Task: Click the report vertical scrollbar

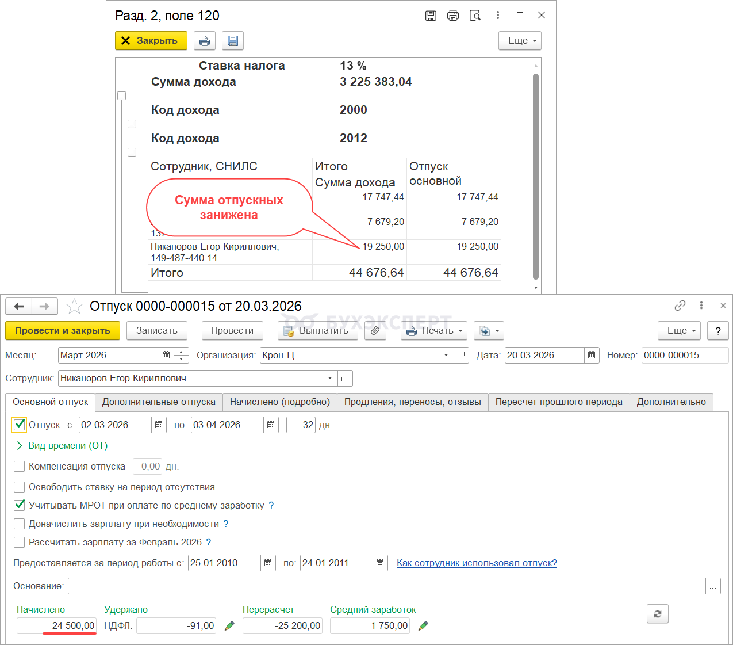Action: click(x=536, y=173)
